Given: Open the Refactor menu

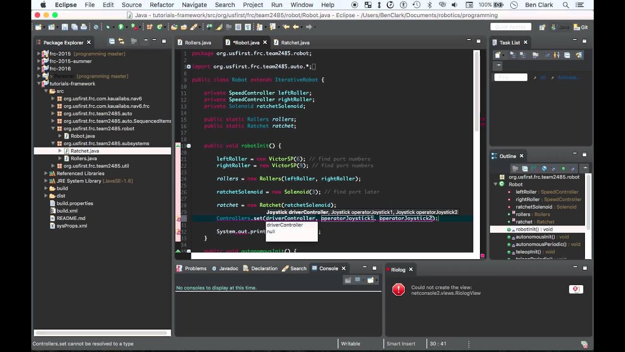Looking at the screenshot, I should pos(162,5).
